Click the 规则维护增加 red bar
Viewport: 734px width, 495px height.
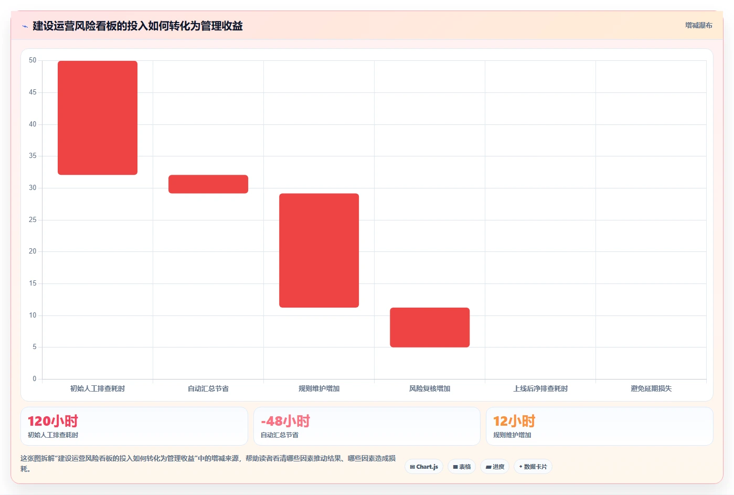[x=319, y=250]
